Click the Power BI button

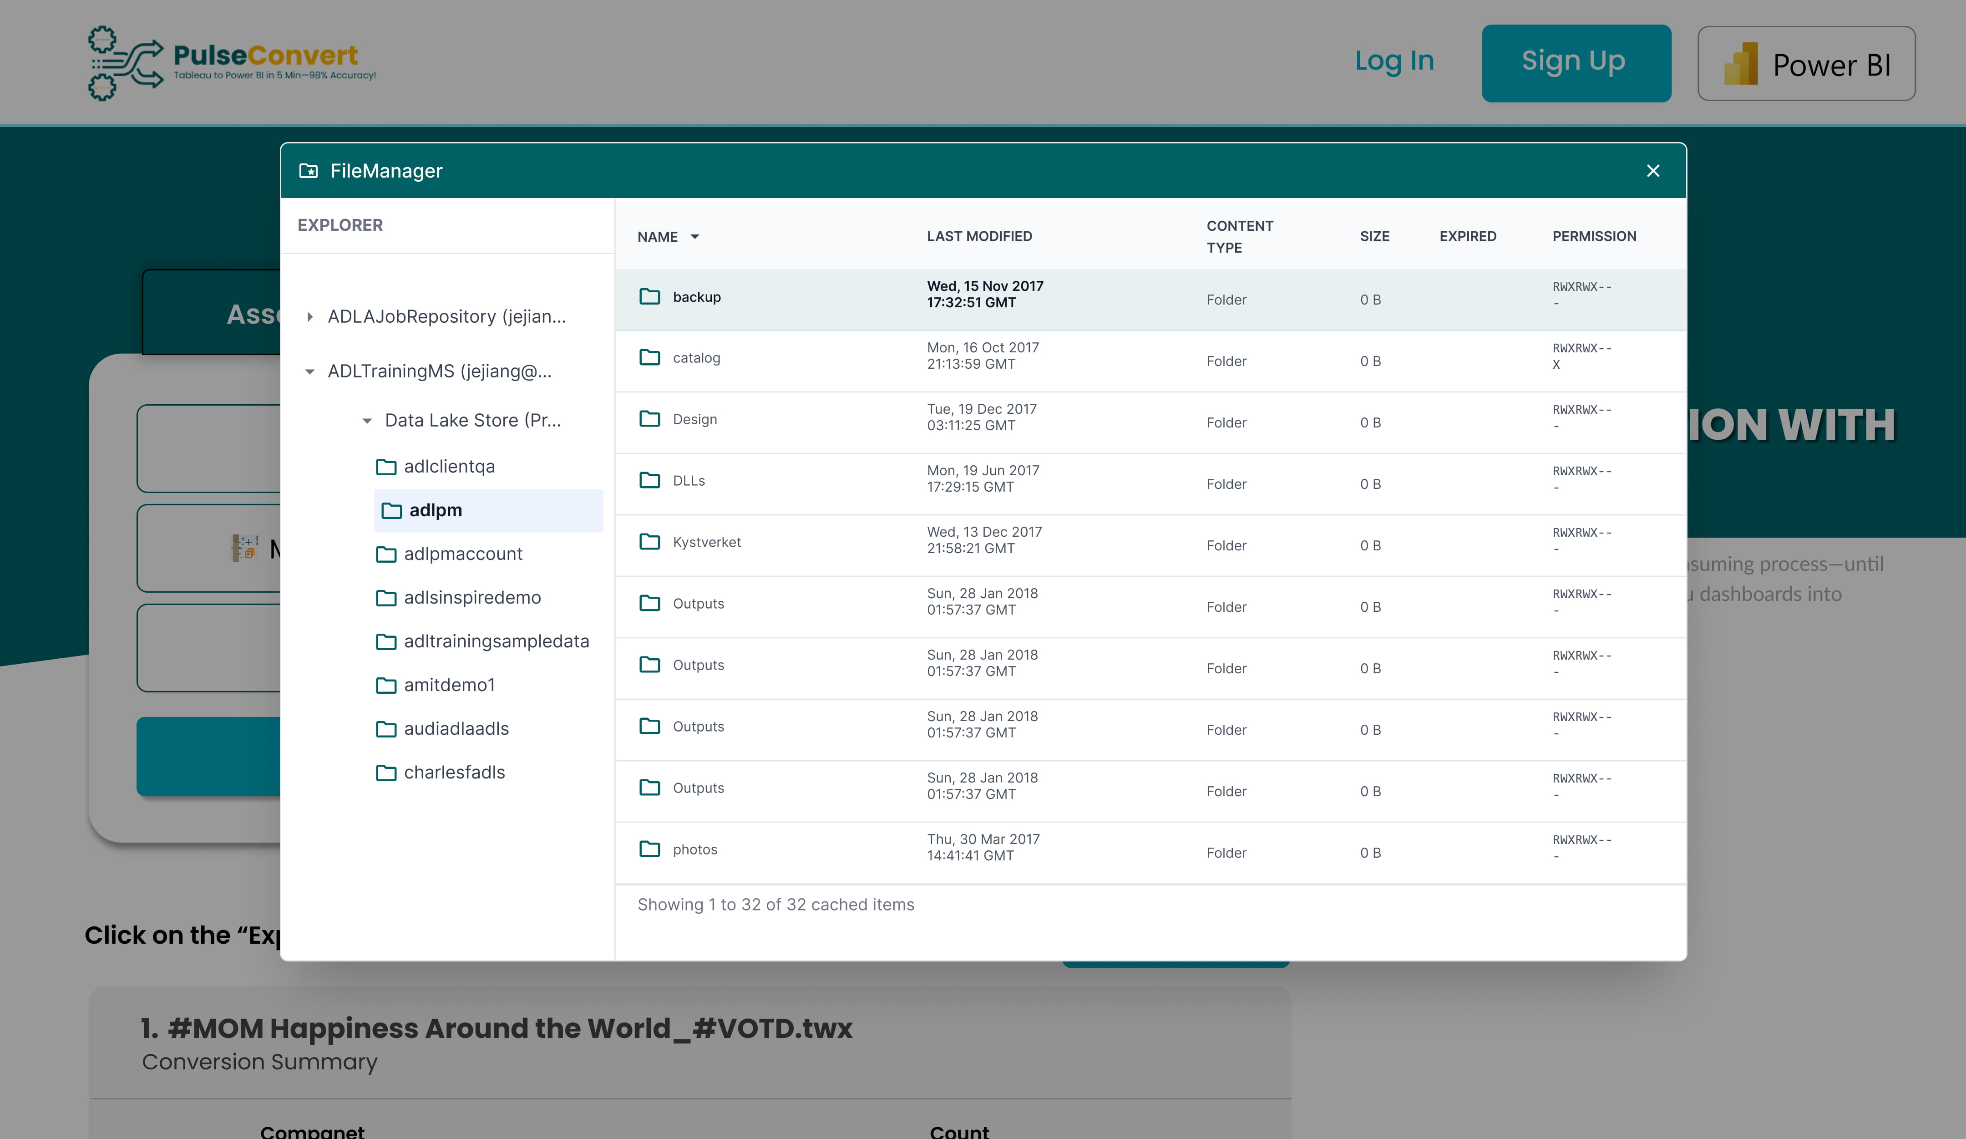[x=1806, y=63]
